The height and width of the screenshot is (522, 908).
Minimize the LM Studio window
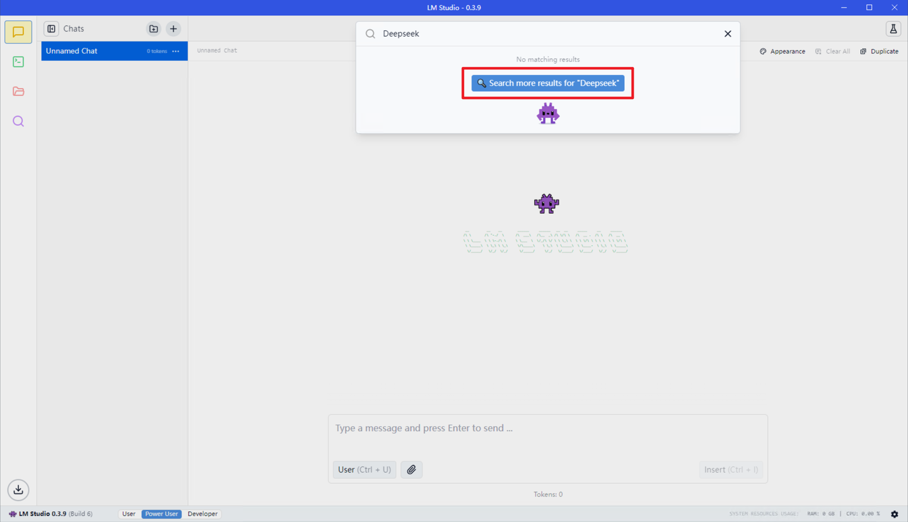tap(844, 8)
